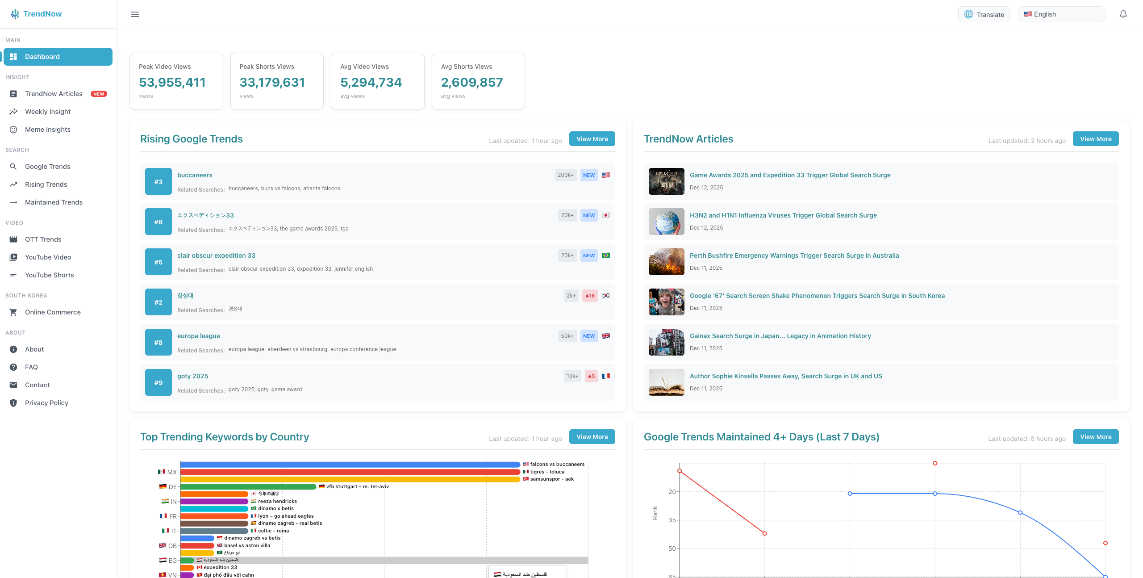Click the notification bell icon

[1124, 14]
